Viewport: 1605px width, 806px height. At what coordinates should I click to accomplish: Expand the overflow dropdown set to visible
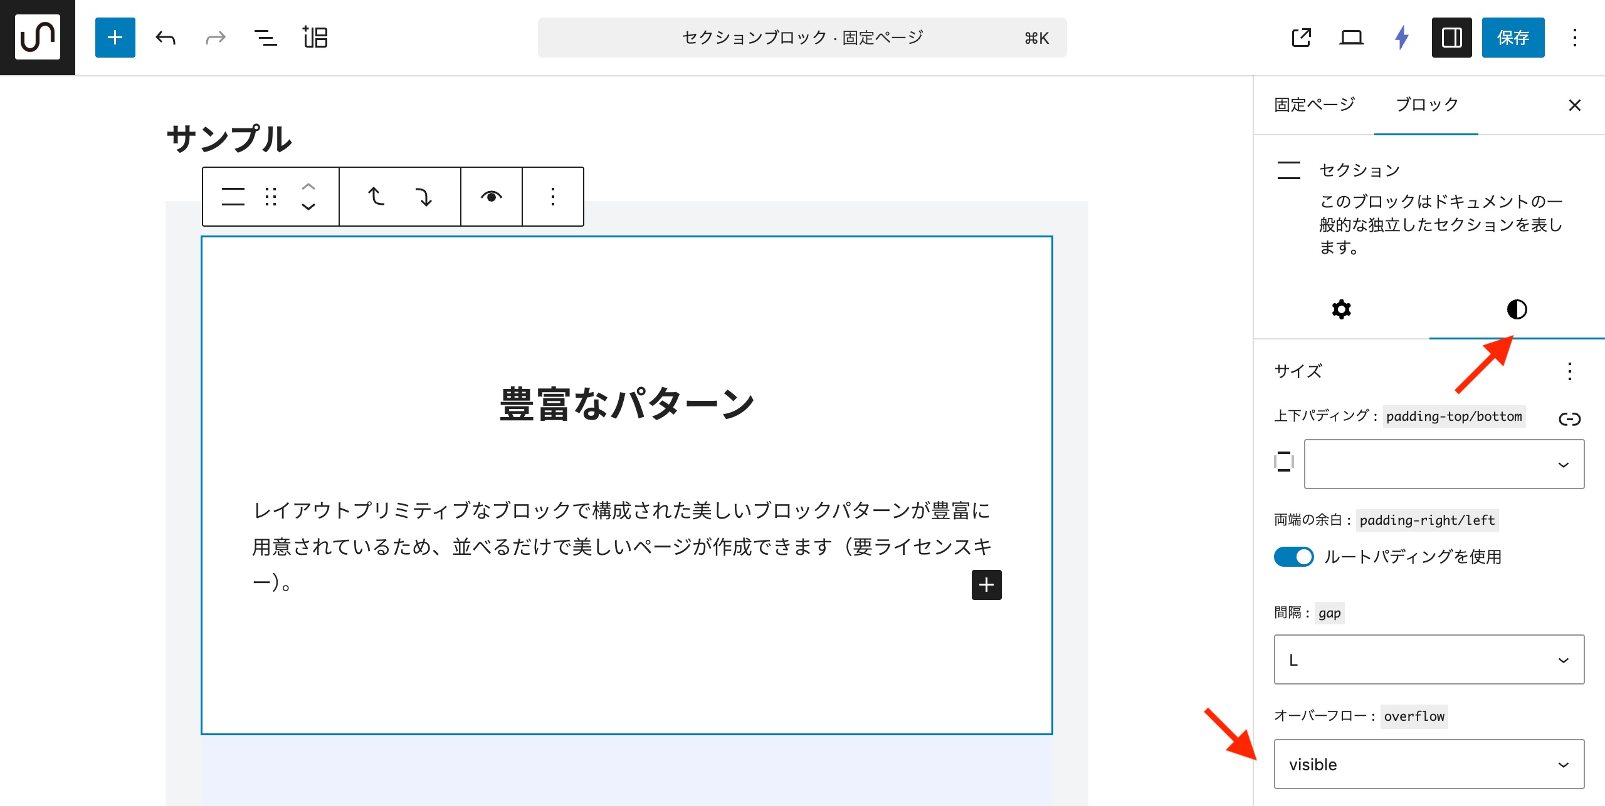[1429, 764]
